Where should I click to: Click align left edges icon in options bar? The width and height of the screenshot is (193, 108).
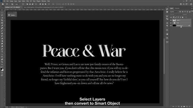coord(27,4)
